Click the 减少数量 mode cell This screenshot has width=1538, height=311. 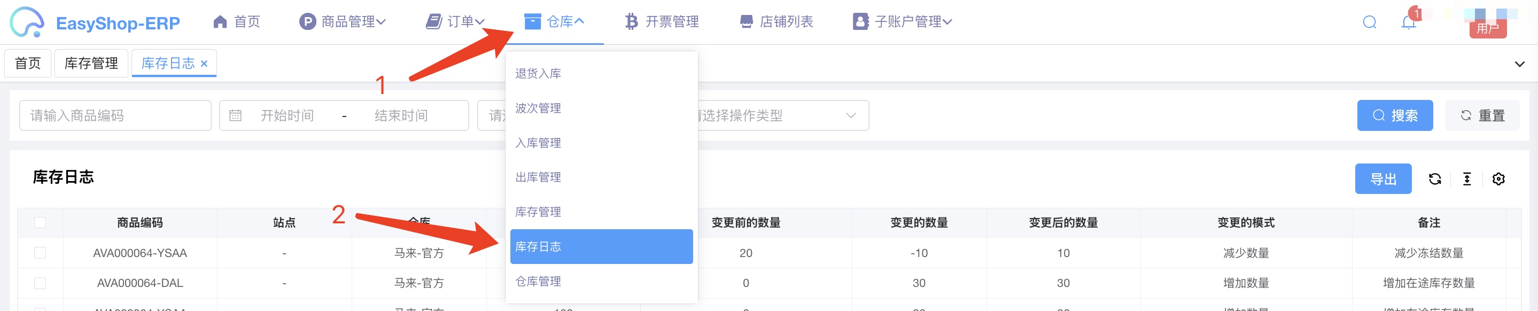point(1246,253)
